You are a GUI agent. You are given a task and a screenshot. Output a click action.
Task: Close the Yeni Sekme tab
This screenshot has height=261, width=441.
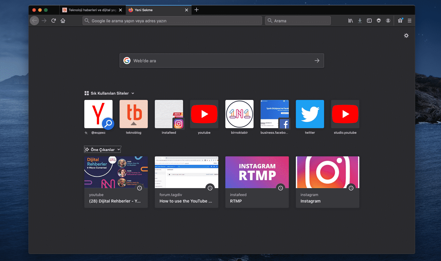point(187,10)
